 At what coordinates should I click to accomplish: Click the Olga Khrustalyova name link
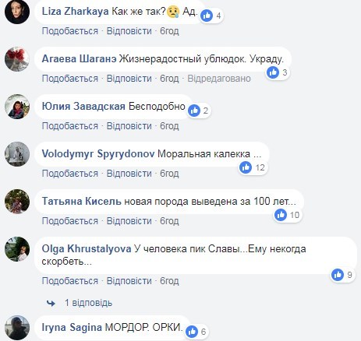pos(87,249)
